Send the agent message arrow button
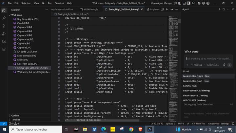 (229, 65)
